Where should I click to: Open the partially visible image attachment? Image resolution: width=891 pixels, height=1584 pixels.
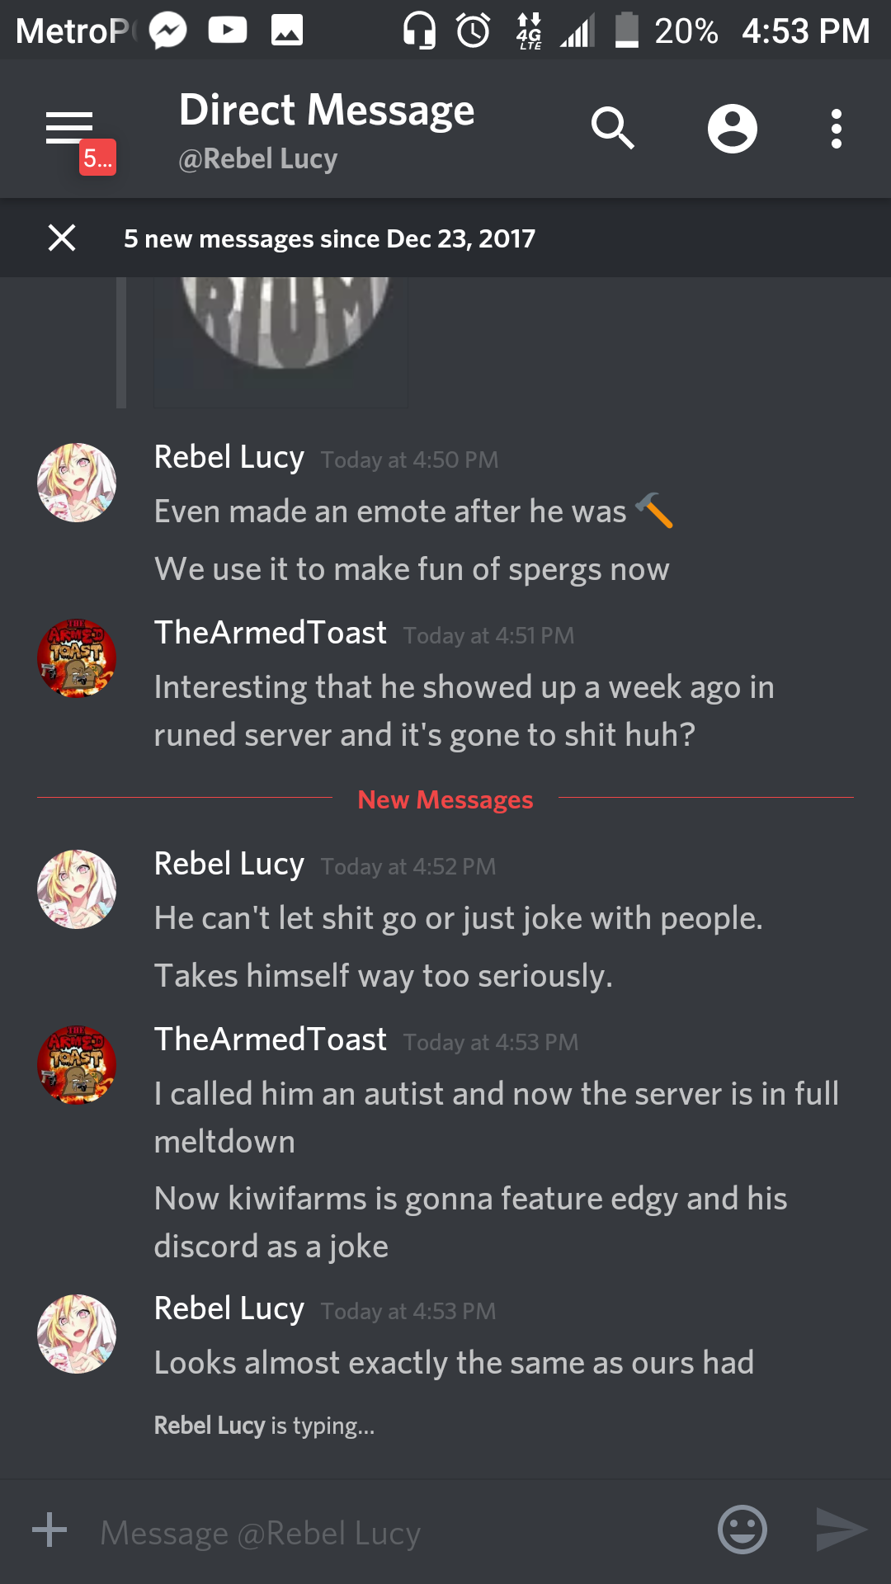pos(280,342)
